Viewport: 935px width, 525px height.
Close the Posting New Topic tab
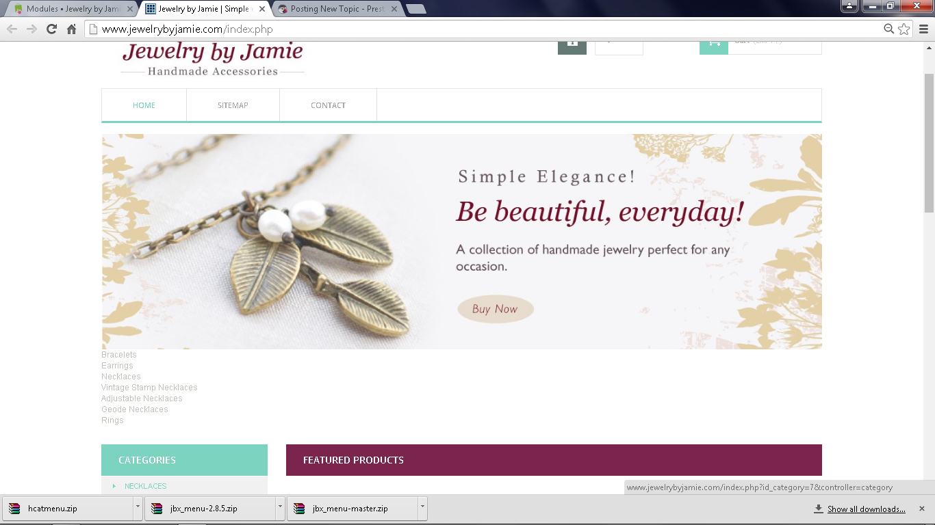click(394, 9)
